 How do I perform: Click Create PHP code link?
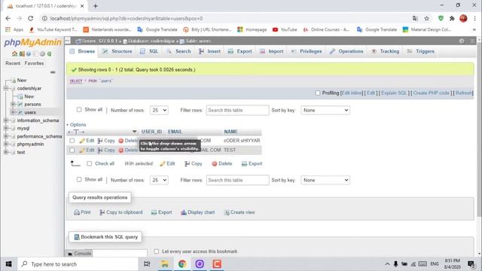pos(432,93)
